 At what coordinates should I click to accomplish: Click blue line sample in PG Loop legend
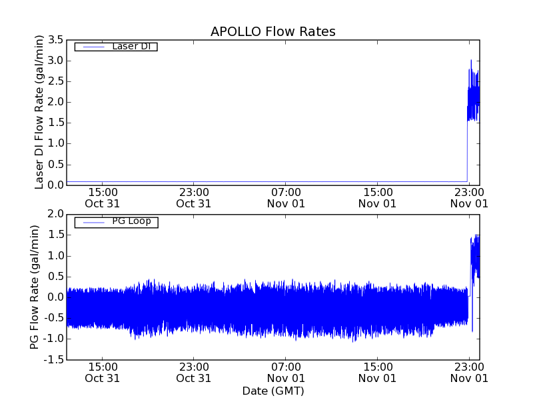click(91, 222)
